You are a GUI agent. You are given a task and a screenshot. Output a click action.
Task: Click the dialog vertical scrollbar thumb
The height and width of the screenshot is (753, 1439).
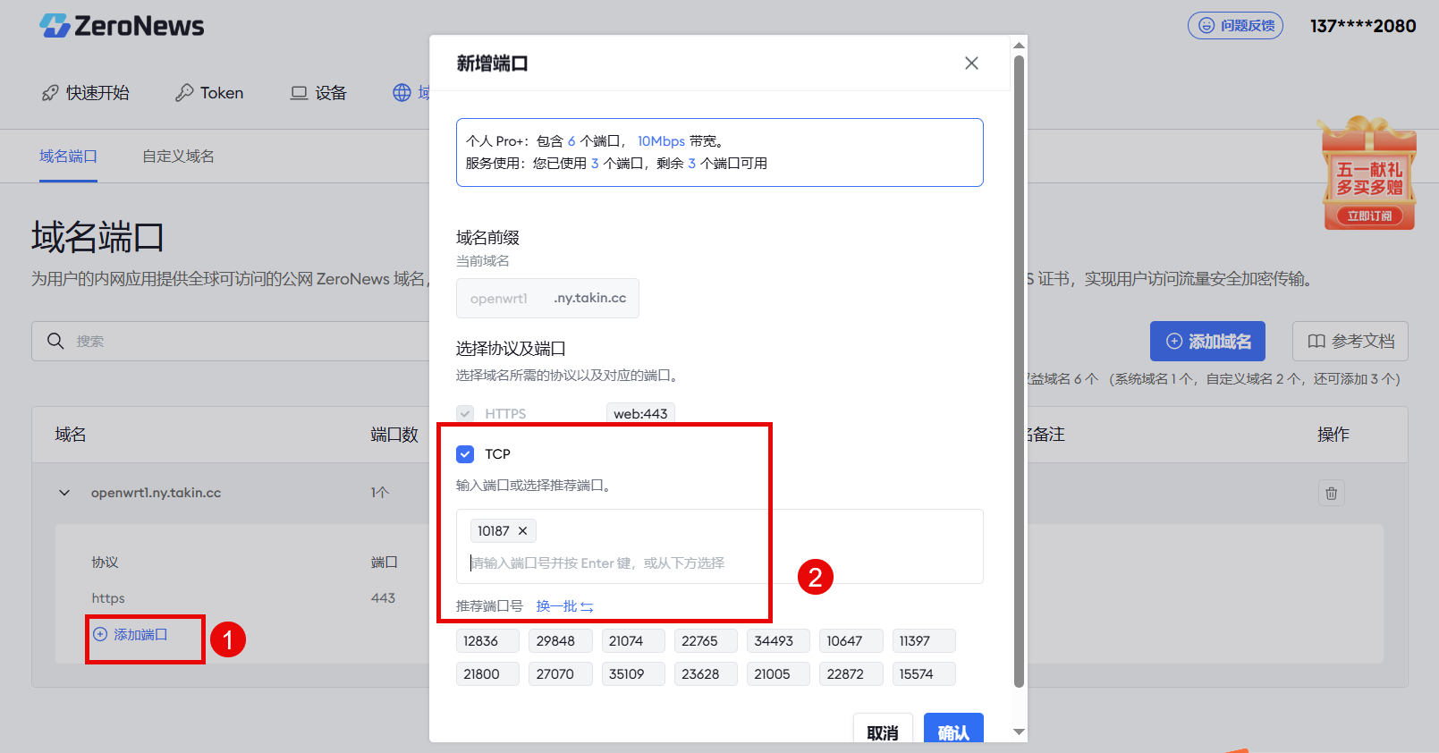point(1019,371)
